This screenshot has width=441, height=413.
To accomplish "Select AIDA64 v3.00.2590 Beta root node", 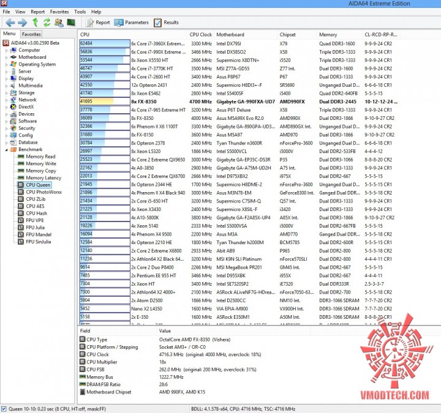I will pyautogui.click(x=31, y=43).
